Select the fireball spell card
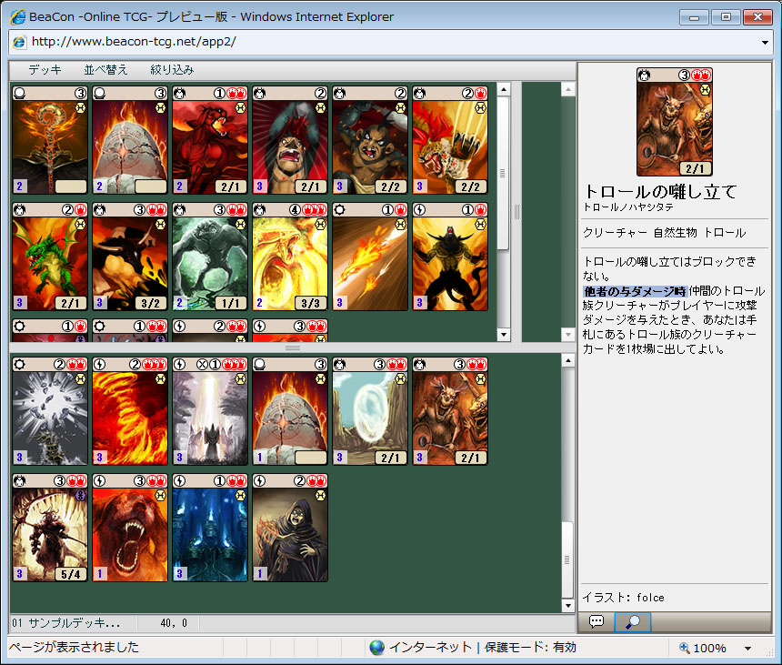The height and width of the screenshot is (665, 782). coord(370,257)
